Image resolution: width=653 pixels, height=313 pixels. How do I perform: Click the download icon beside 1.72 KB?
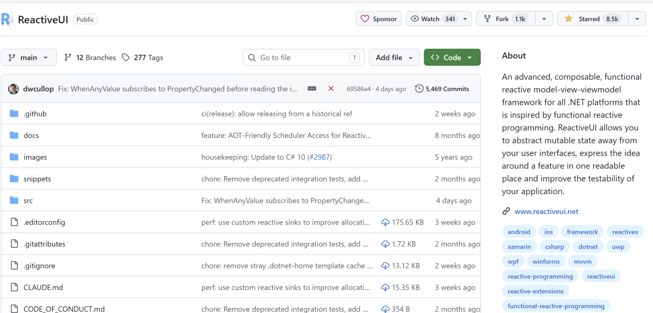[385, 244]
